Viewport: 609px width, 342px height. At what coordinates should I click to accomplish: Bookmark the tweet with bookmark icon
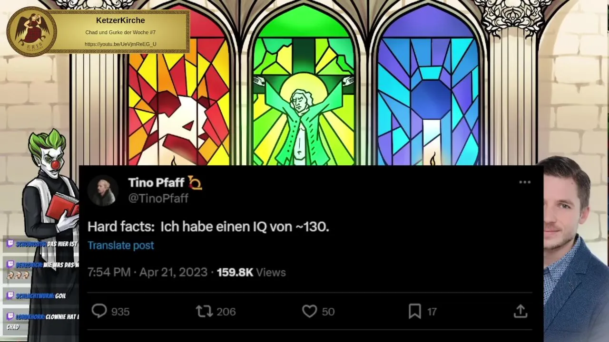414,311
